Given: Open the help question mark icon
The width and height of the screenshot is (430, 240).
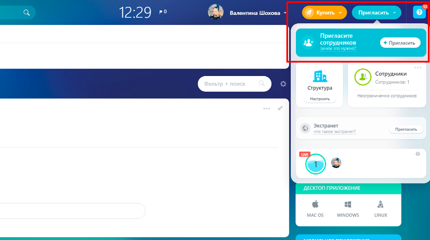Looking at the screenshot, I should [x=419, y=12].
